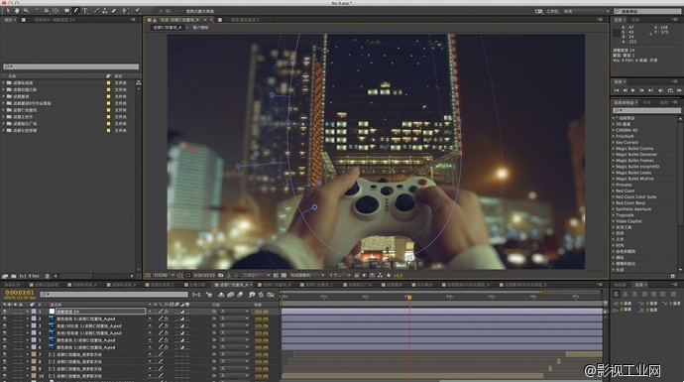Switch to Effects & Presets panel tab
The width and height of the screenshot is (684, 382).
626,102
